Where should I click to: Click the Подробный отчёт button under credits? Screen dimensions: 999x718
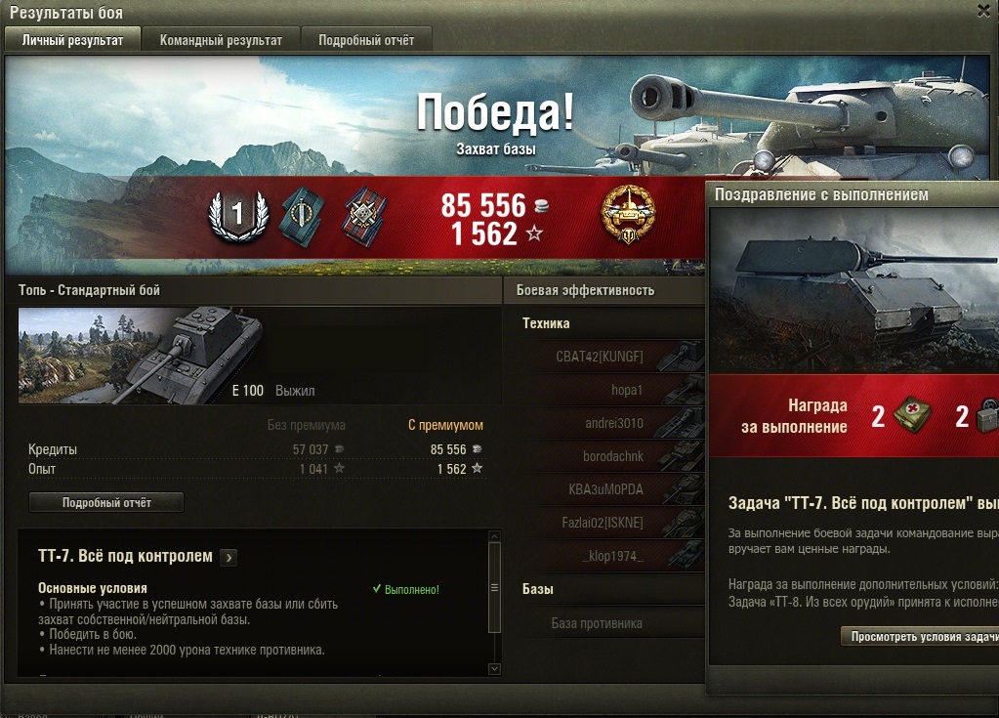(x=106, y=502)
